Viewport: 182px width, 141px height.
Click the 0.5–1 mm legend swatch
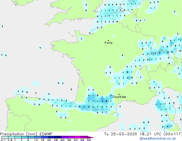pyautogui.click(x=11, y=137)
